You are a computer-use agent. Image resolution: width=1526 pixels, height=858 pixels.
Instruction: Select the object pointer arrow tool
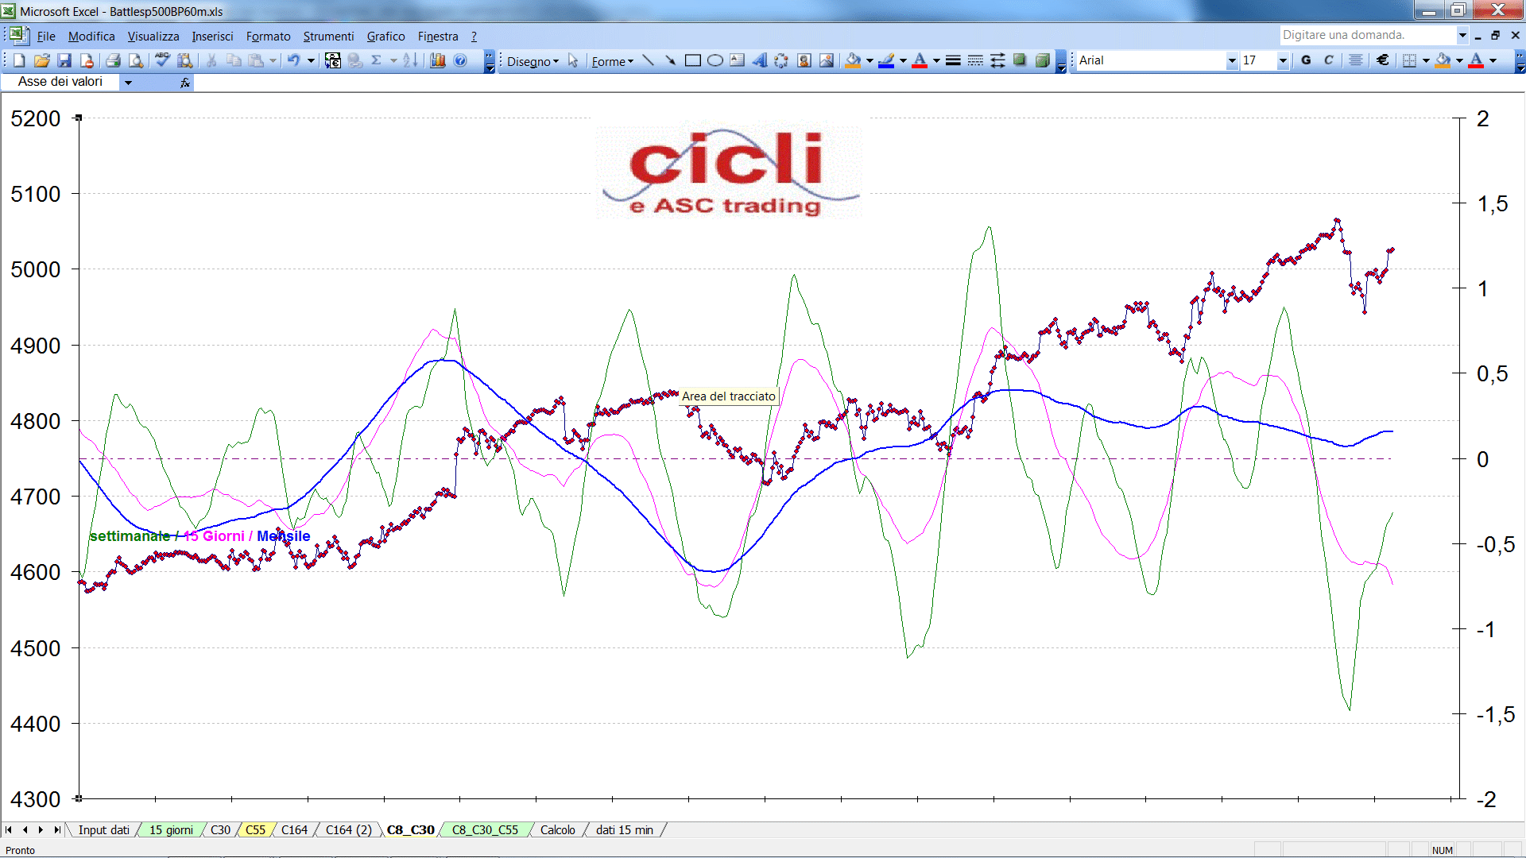573,61
